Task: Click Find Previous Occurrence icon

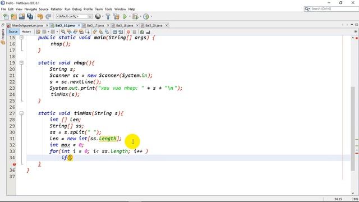Action: pos(69,31)
